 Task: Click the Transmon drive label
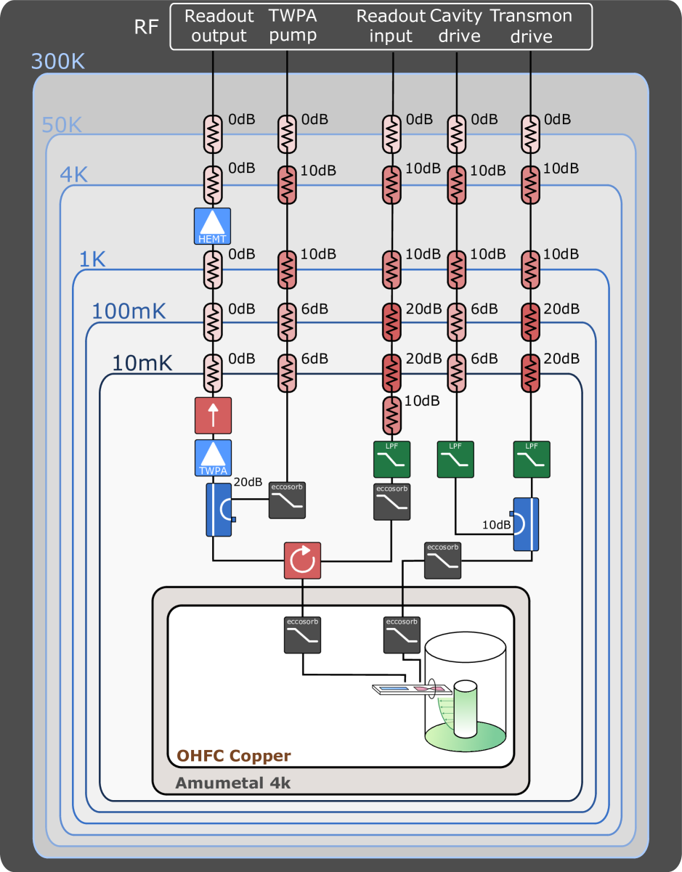pyautogui.click(x=531, y=26)
